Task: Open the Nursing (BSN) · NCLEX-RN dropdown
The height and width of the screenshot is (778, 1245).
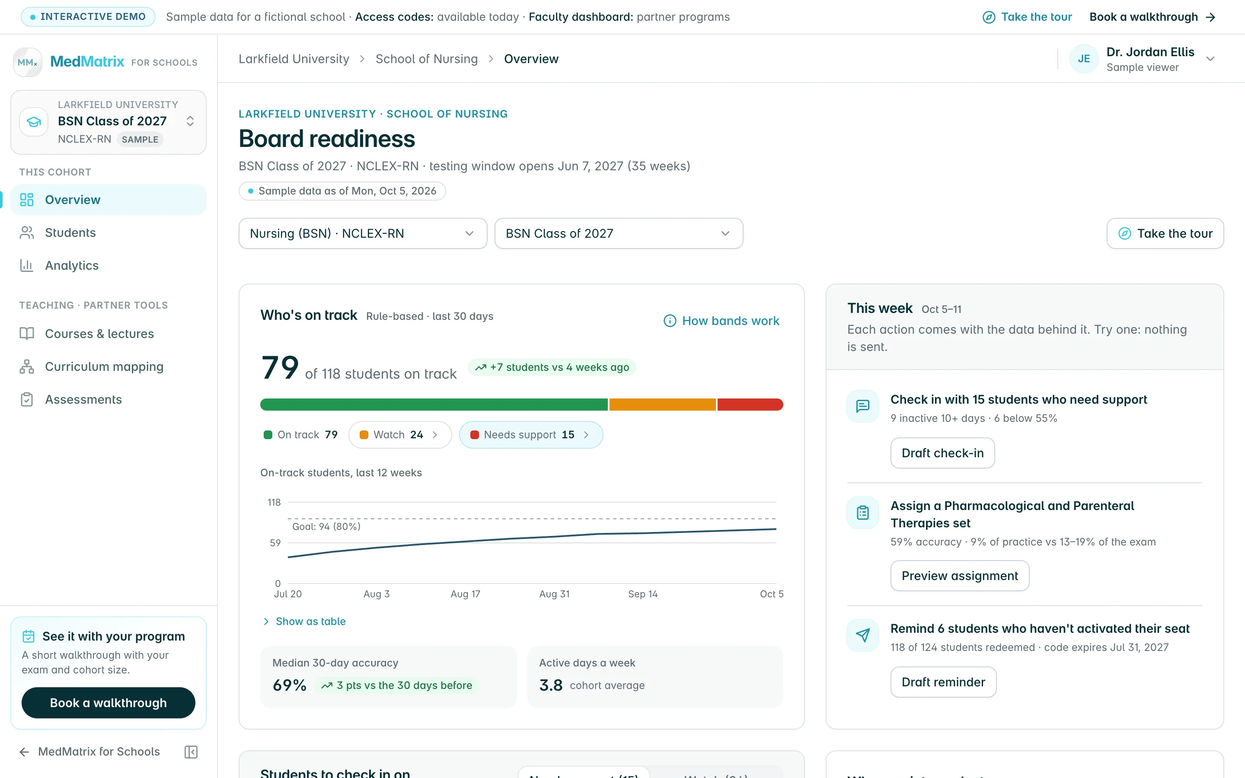Action: point(363,233)
